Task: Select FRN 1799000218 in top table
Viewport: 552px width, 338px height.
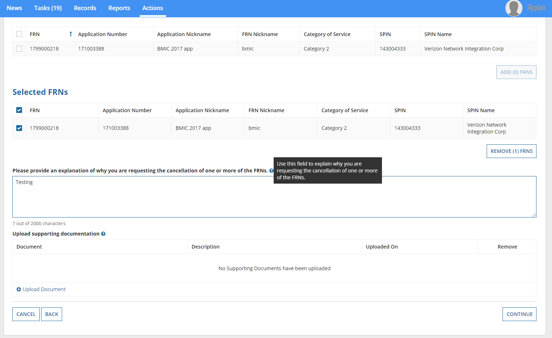Action: 19,49
